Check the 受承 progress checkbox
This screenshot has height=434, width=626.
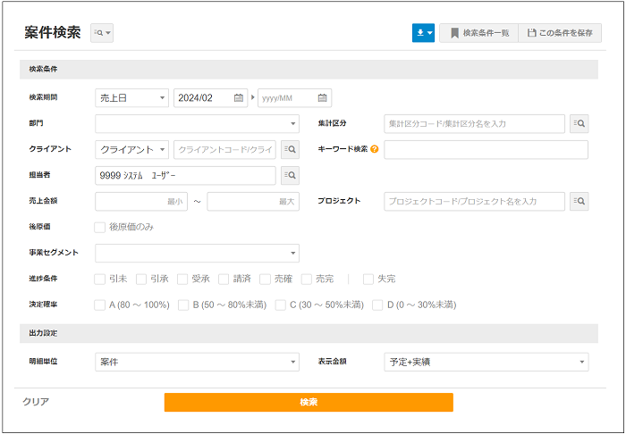[x=182, y=279]
